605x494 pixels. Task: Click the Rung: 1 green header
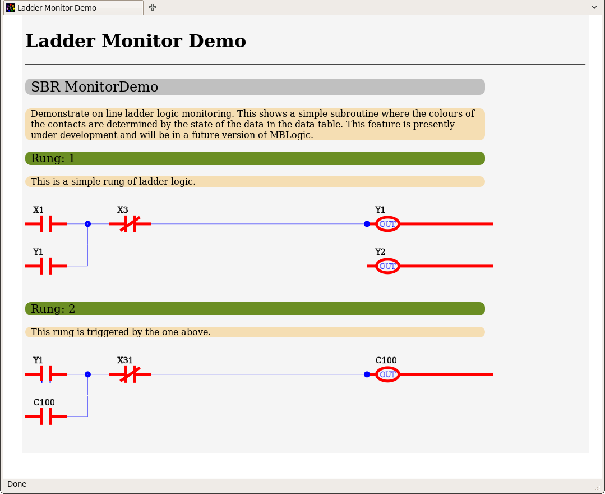coord(255,158)
